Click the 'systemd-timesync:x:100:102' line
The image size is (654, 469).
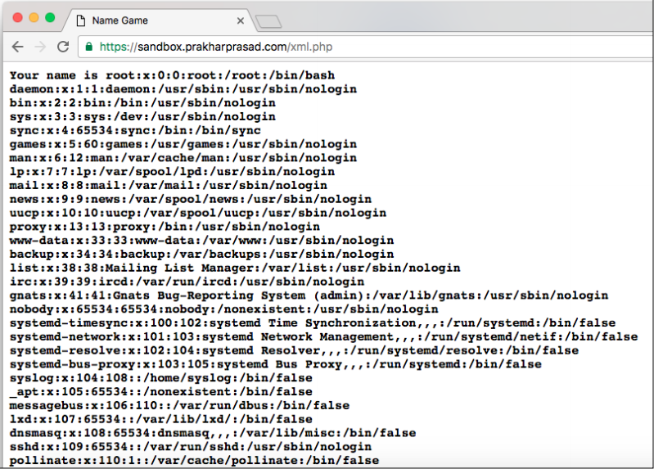click(313, 323)
